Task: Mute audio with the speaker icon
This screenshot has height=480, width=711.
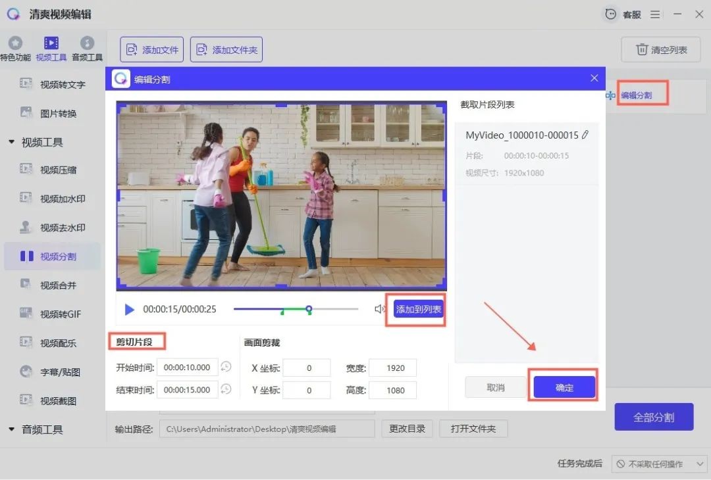Action: pyautogui.click(x=380, y=309)
